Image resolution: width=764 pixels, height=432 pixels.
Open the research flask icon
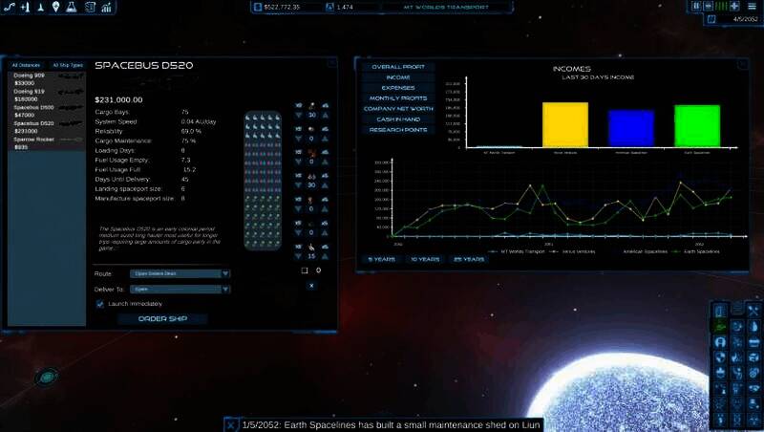click(x=71, y=8)
